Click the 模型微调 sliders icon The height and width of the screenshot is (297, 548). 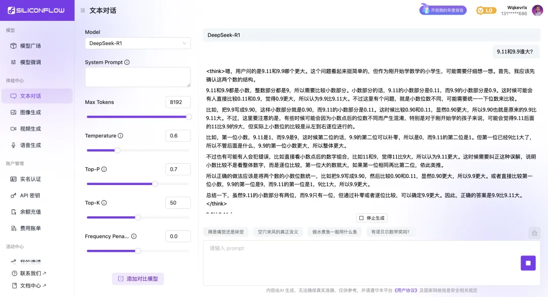pyautogui.click(x=13, y=62)
